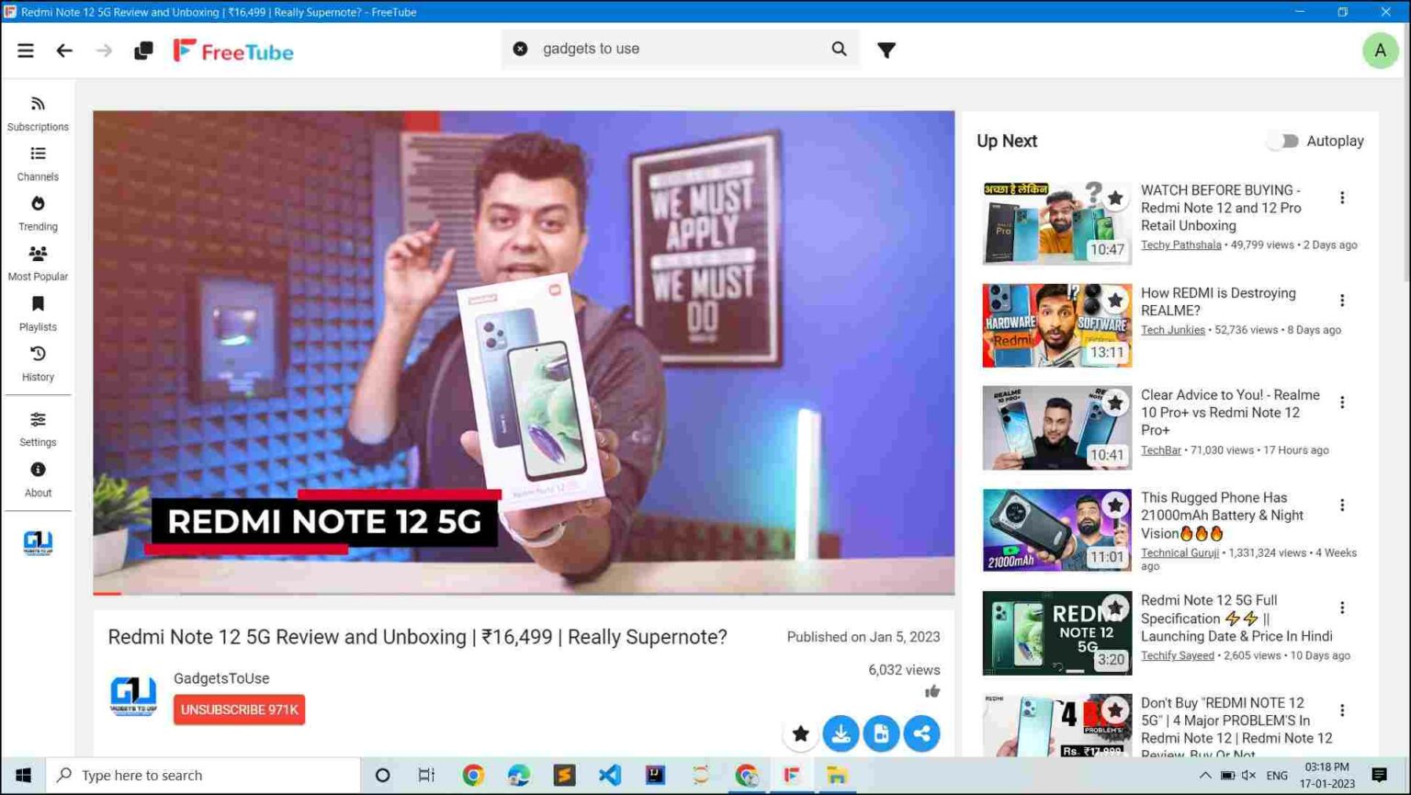Viewport: 1411px width, 795px height.
Task: Open Subscriptions in the sidebar
Action: [38, 114]
